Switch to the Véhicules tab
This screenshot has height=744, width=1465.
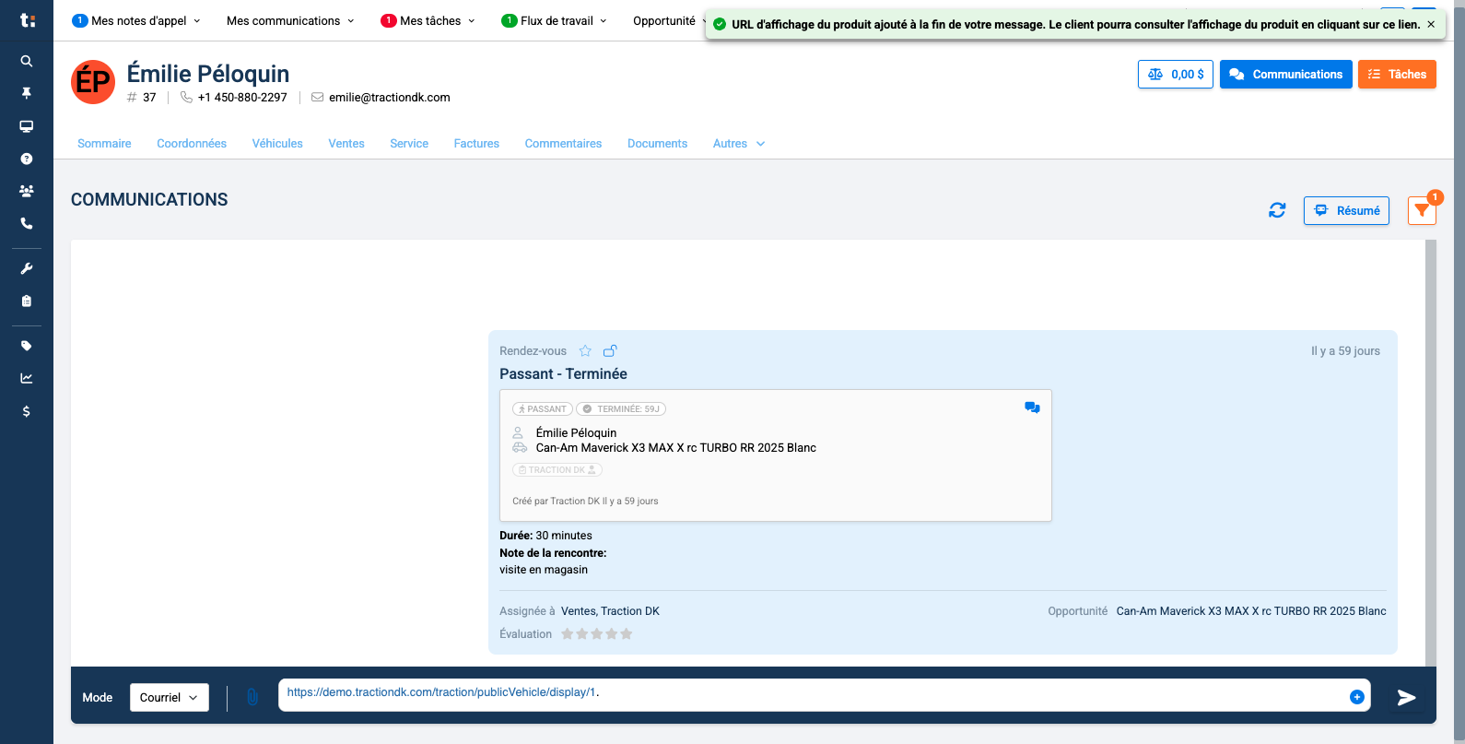[277, 144]
